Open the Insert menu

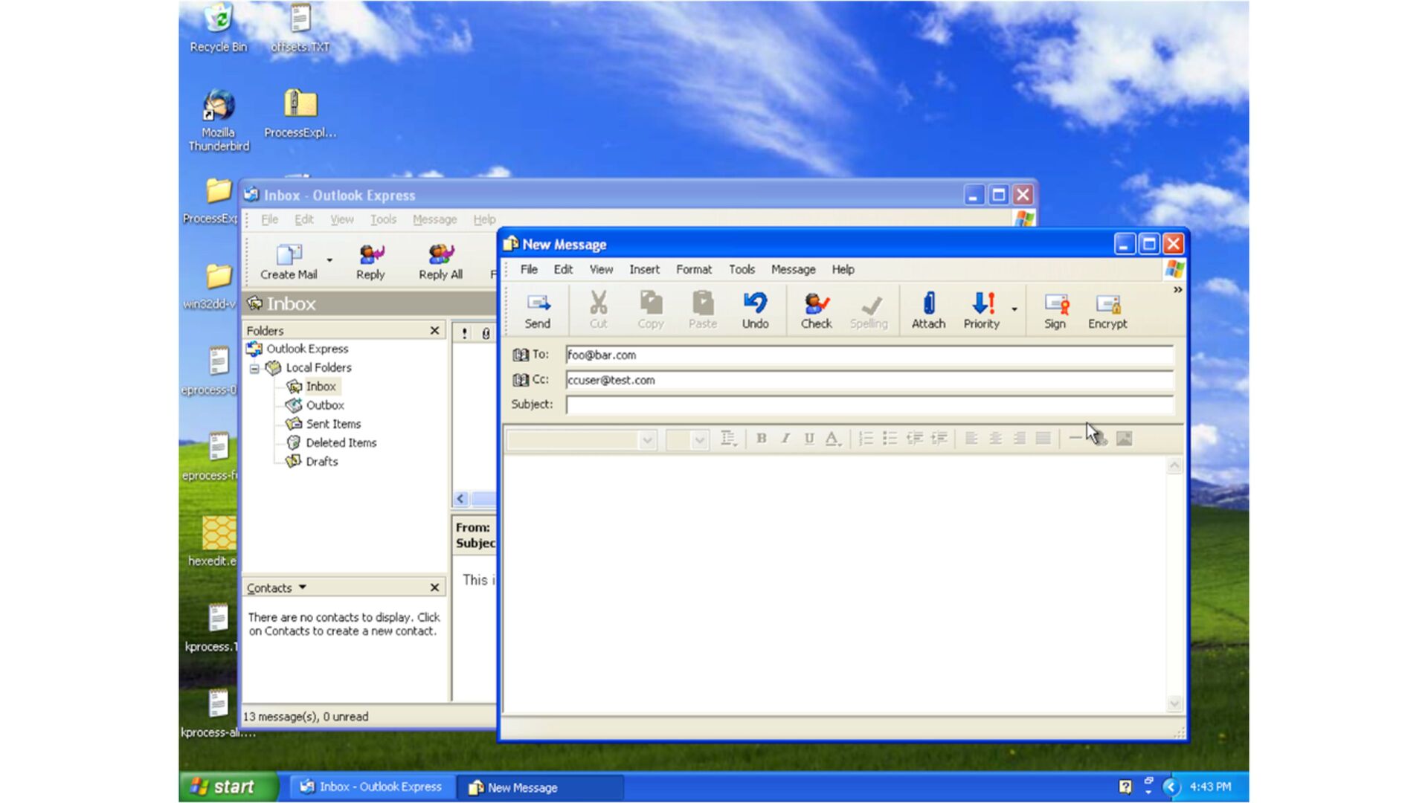coord(643,269)
